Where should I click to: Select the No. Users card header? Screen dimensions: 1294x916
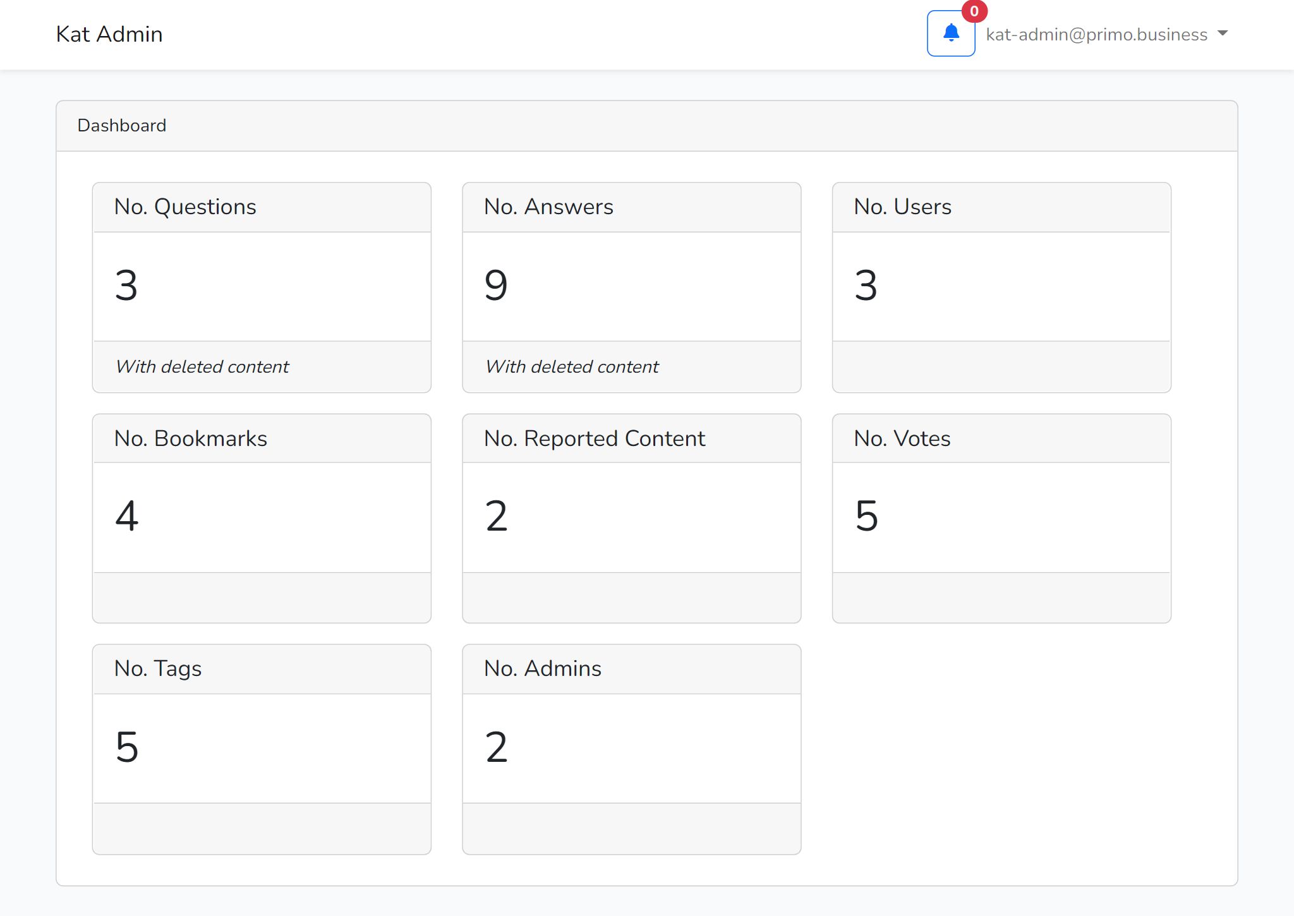tap(902, 207)
